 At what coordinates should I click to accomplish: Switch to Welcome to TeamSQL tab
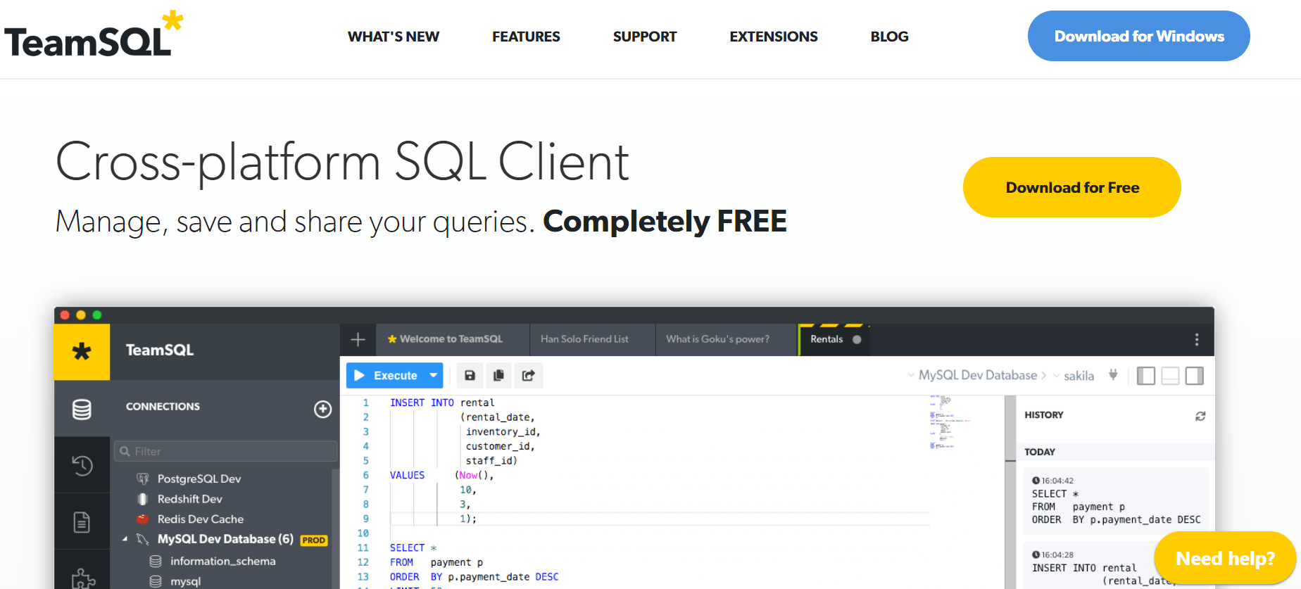(453, 339)
